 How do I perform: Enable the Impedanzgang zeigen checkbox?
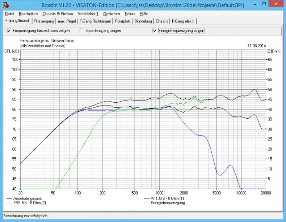point(82,31)
